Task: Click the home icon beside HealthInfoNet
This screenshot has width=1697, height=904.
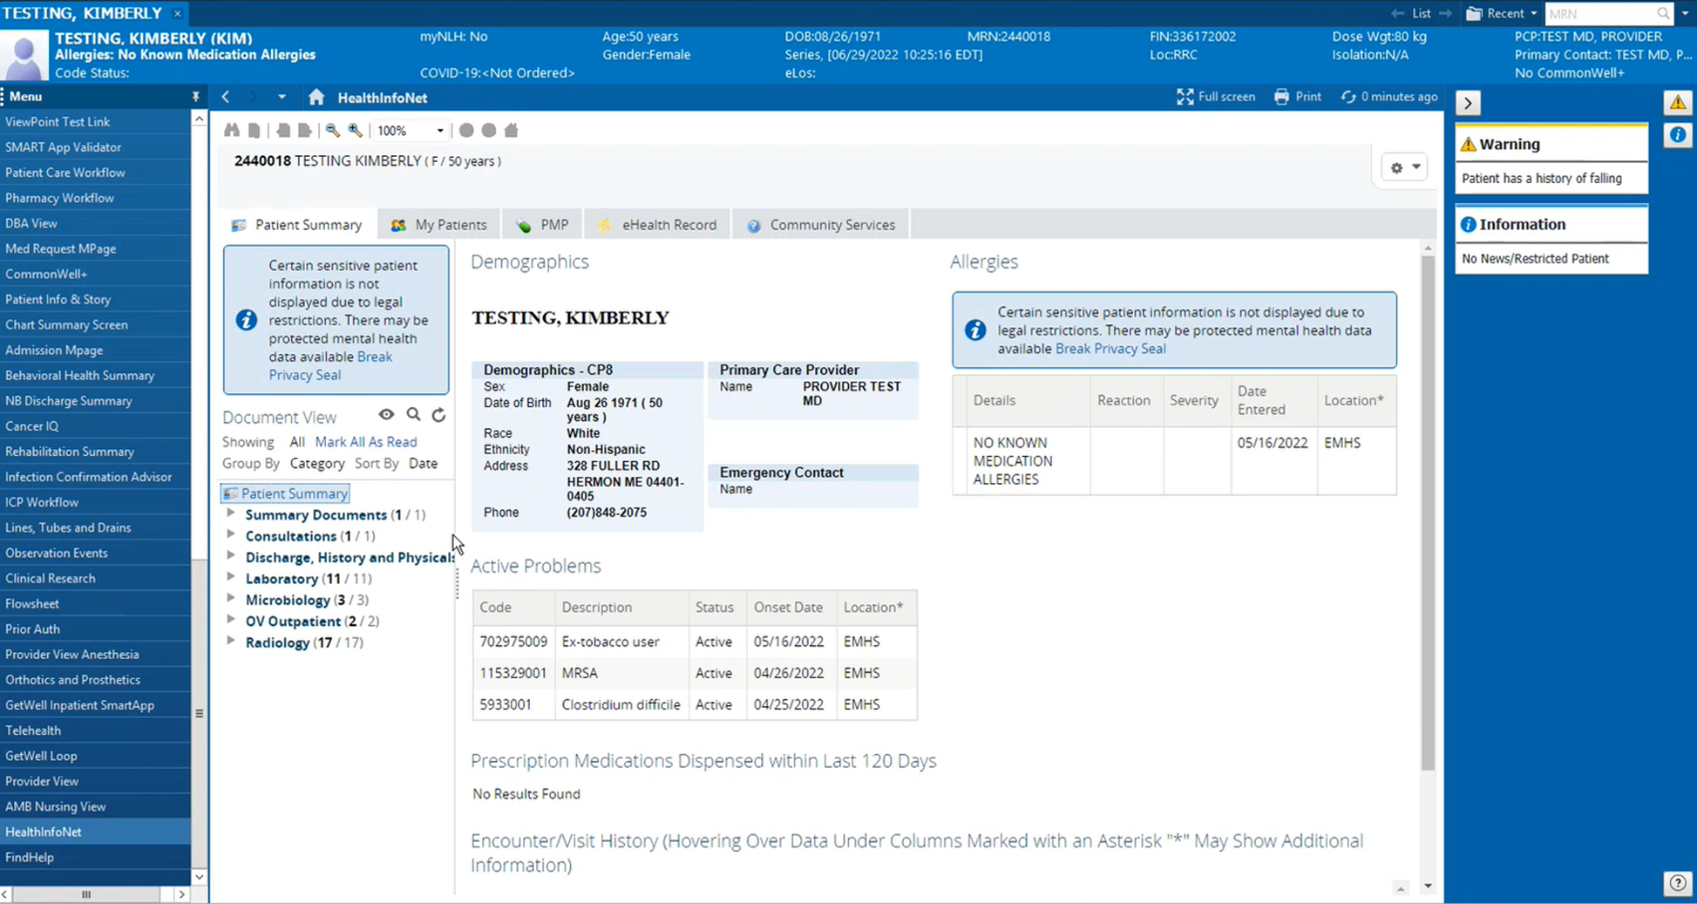Action: point(316,98)
